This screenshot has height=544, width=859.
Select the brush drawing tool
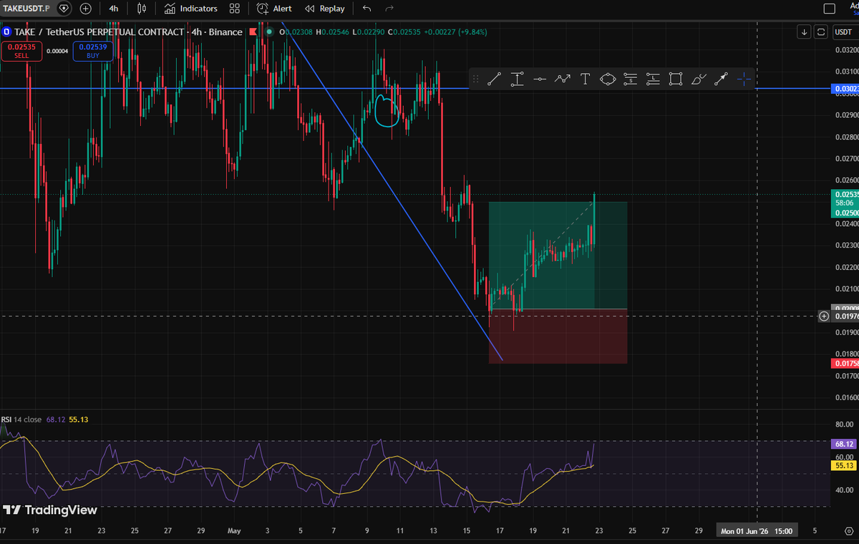(x=699, y=79)
